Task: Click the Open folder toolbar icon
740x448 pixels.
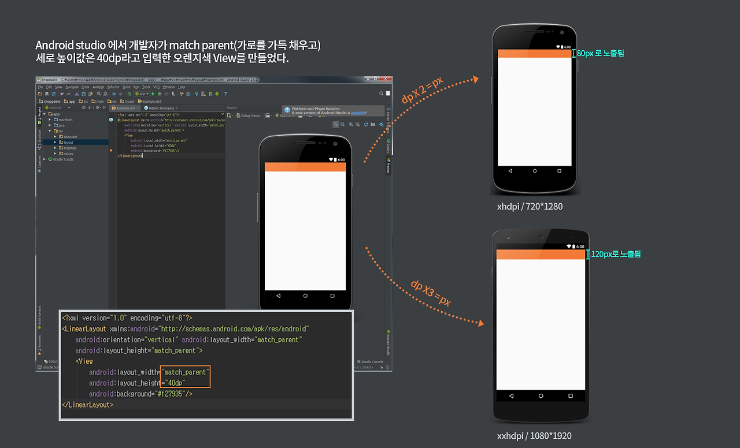Action: [x=39, y=94]
